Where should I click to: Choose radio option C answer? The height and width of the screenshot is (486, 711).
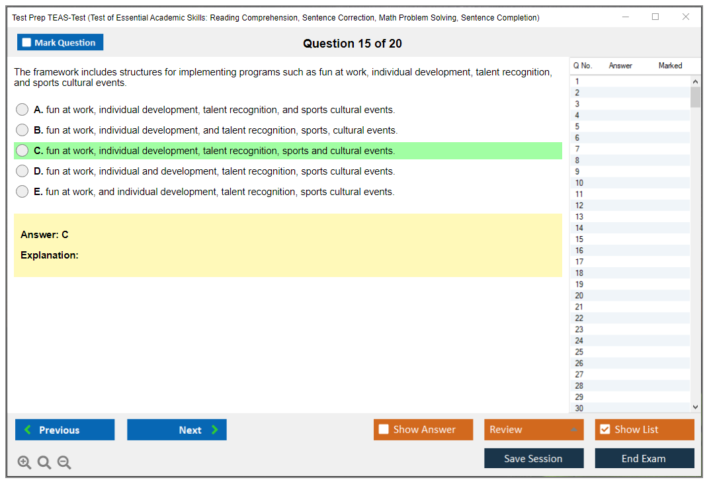(22, 151)
